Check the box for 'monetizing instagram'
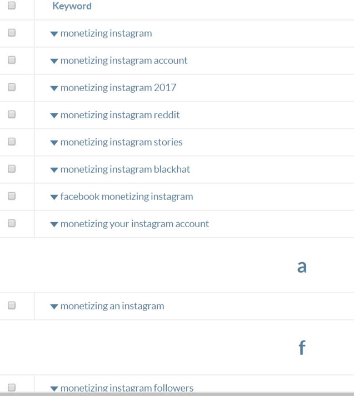 click(12, 33)
